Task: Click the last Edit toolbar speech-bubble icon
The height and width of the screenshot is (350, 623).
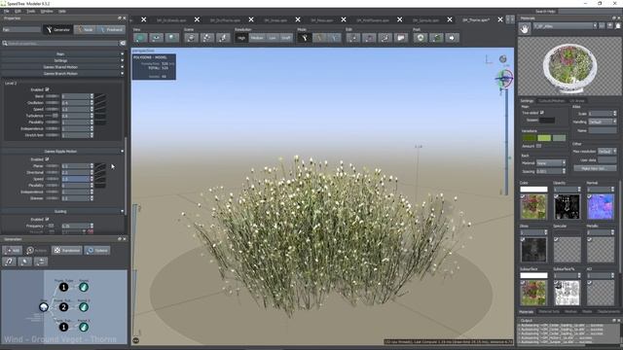Action: coord(401,38)
